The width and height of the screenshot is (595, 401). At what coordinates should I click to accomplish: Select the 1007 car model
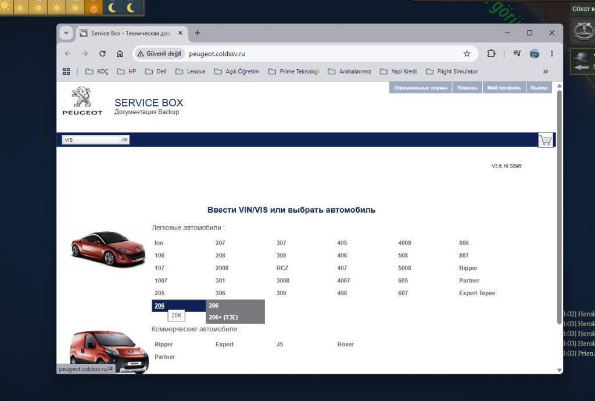pos(161,280)
